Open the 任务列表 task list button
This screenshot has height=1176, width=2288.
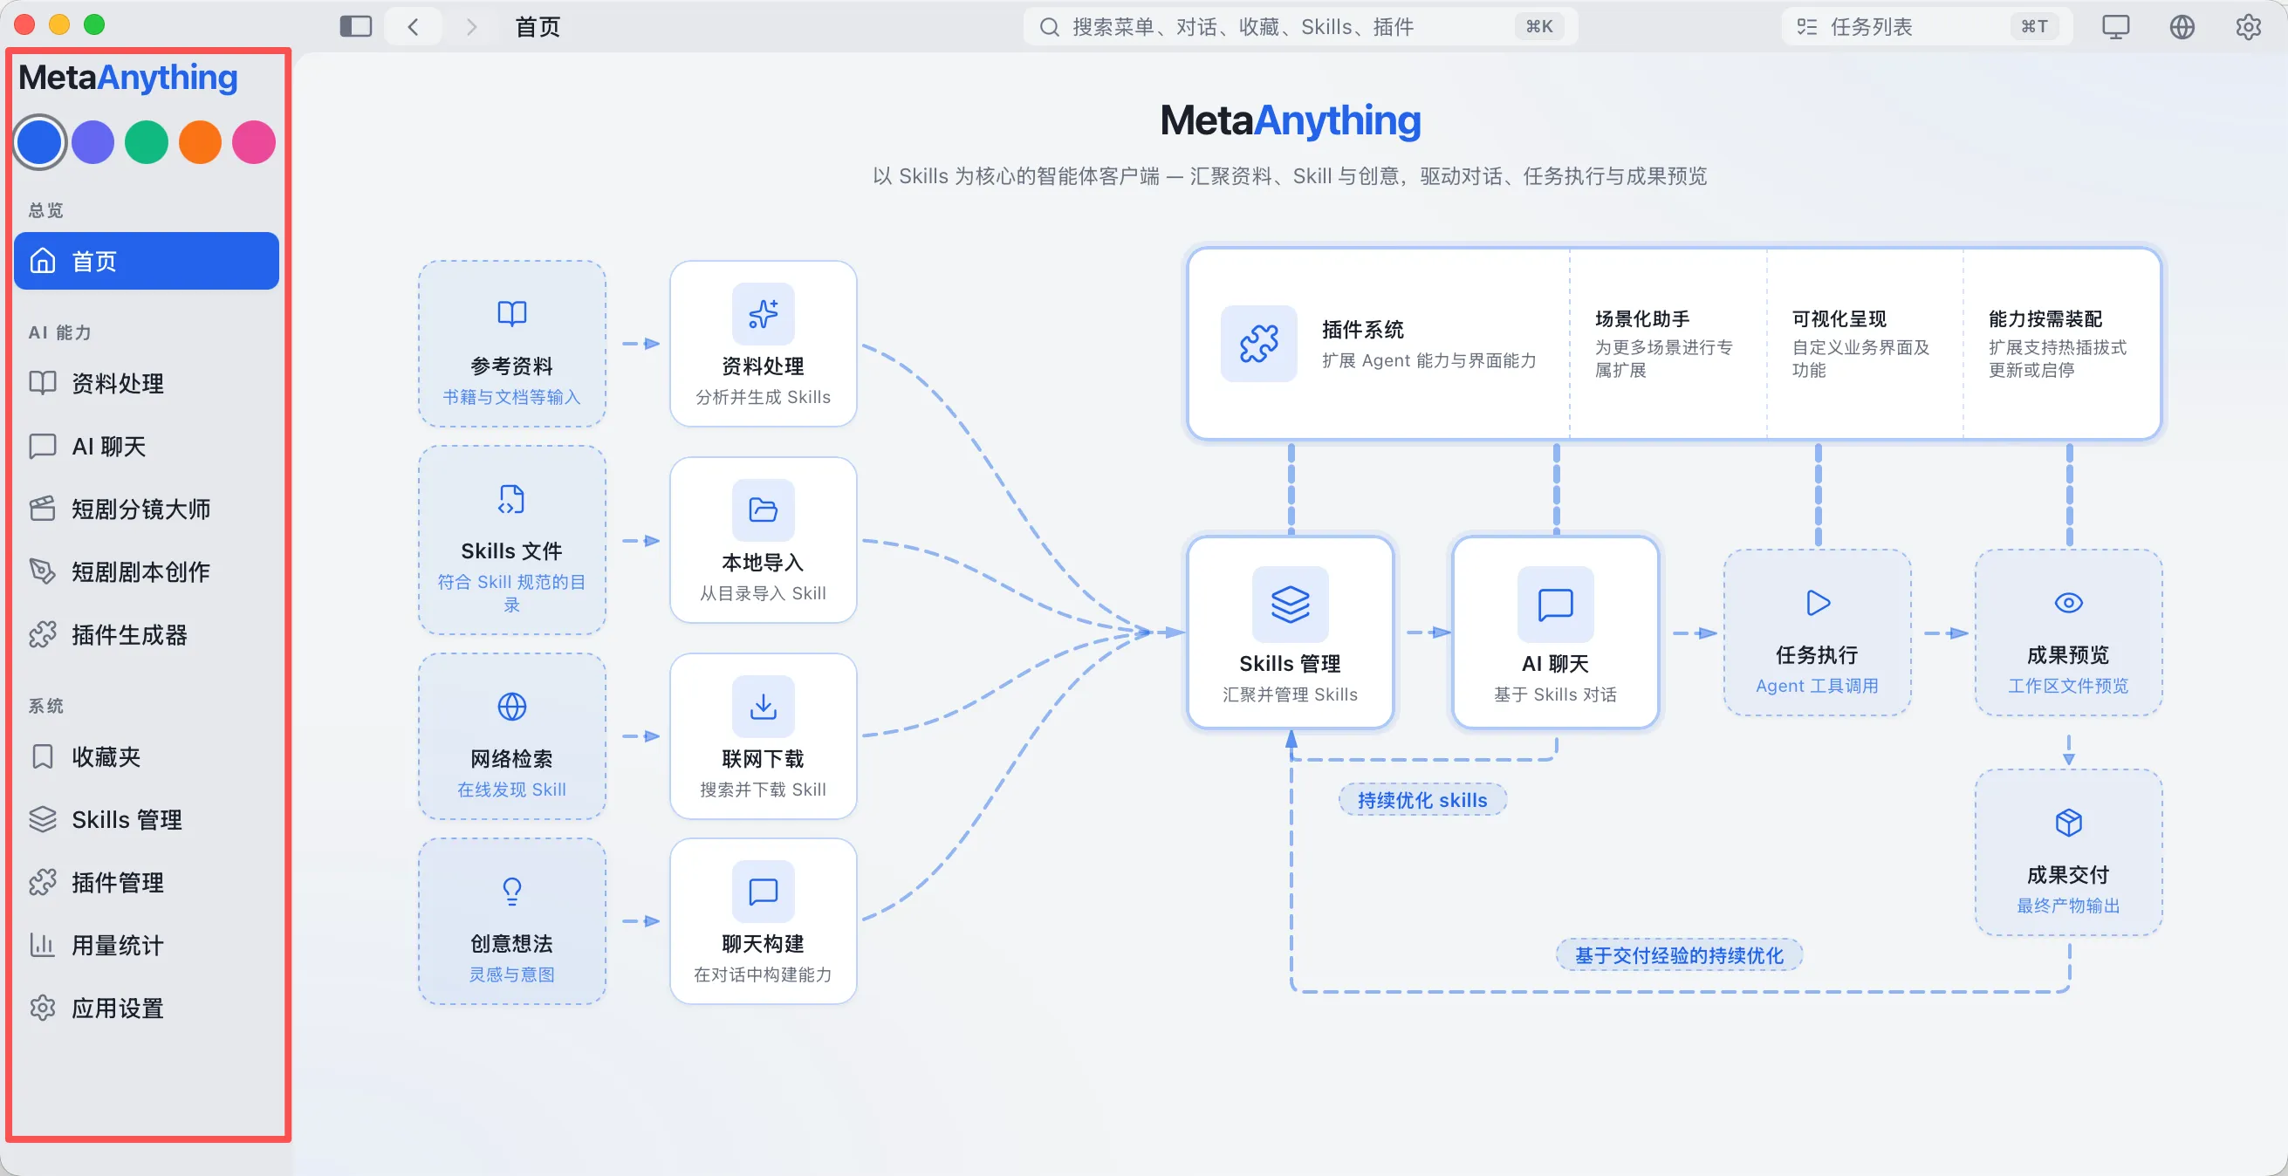pyautogui.click(x=1926, y=27)
